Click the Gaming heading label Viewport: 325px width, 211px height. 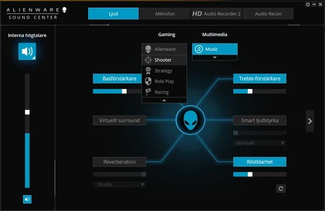click(x=167, y=35)
